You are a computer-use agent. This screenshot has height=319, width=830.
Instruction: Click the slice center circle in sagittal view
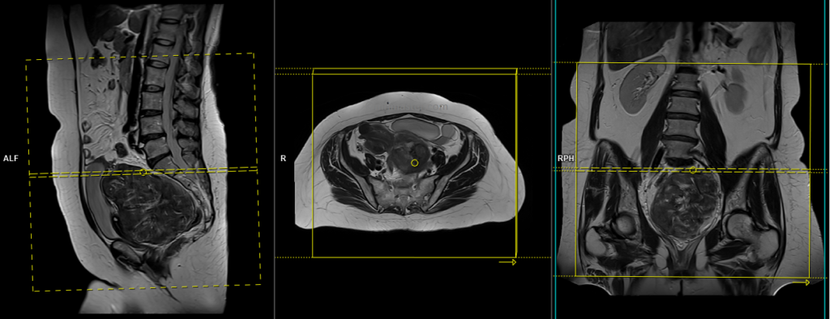pyautogui.click(x=143, y=172)
